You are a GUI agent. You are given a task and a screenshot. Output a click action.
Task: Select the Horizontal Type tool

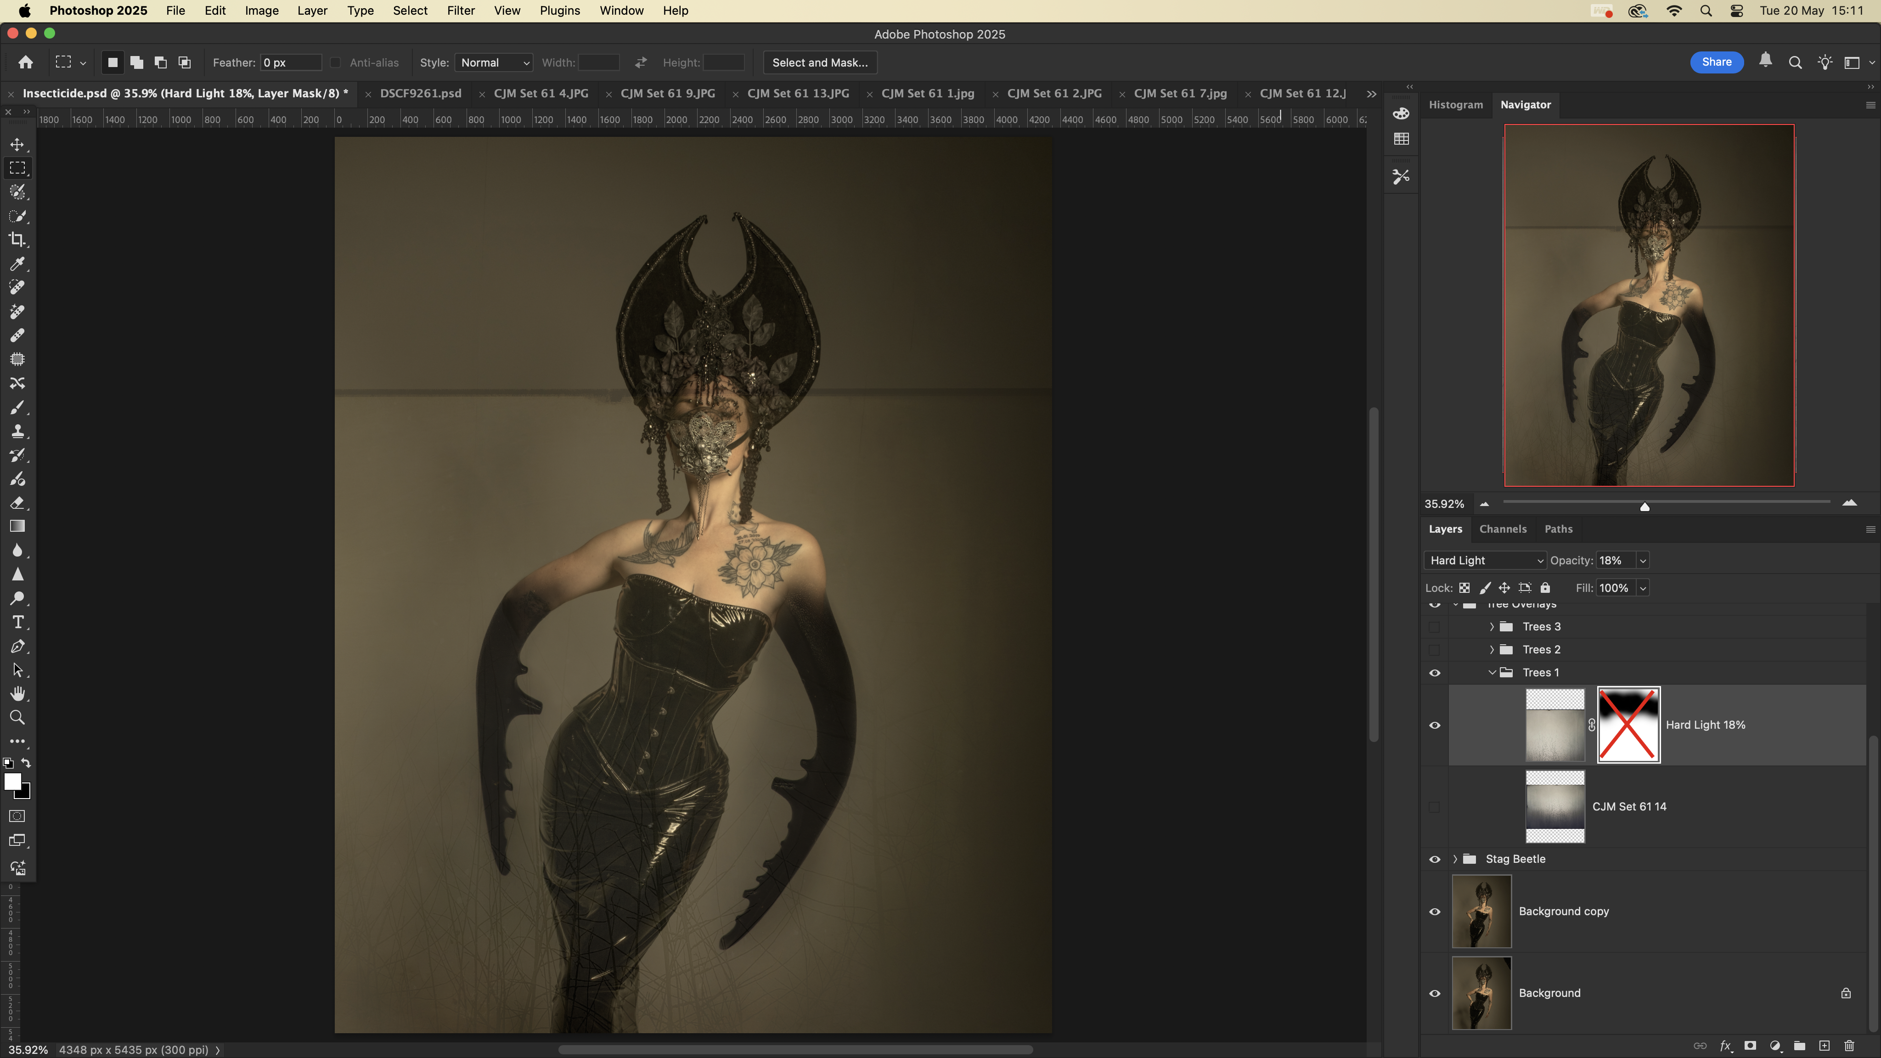[17, 622]
